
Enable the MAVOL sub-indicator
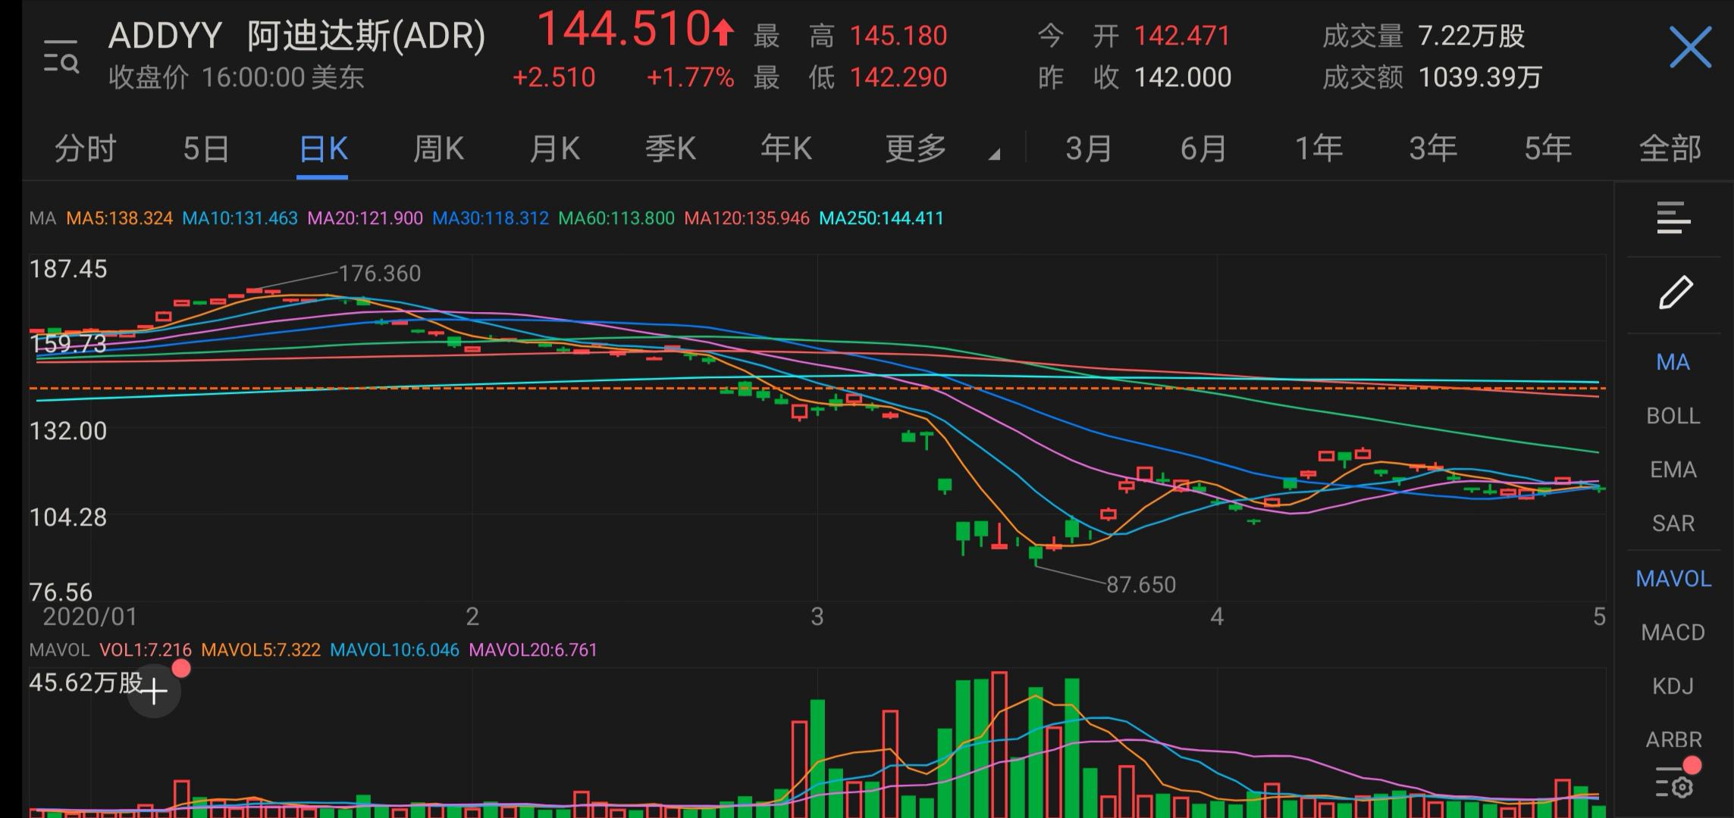(x=1673, y=579)
